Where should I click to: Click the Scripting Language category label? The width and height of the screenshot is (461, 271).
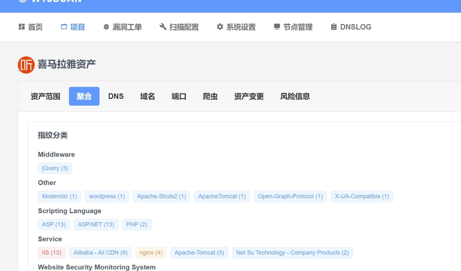[69, 211]
